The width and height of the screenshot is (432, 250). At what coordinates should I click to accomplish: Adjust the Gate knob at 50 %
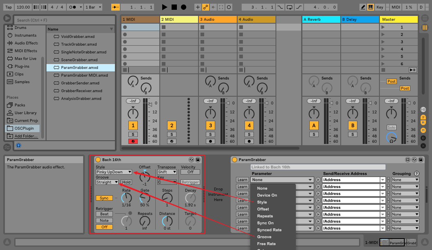[145, 198]
